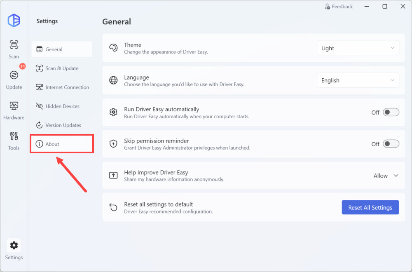Go to the Hardware monitor icon
This screenshot has height=272, width=412.
coord(14,106)
